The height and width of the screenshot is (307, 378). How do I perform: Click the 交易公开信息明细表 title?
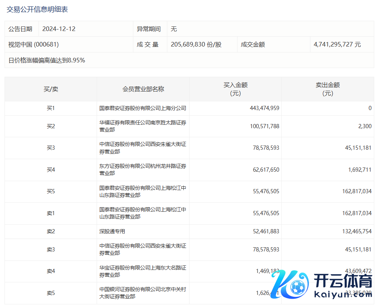click(37, 9)
